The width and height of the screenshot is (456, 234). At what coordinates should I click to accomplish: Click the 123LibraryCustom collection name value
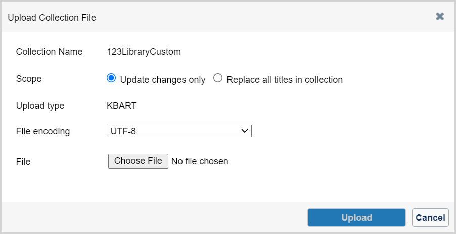[144, 52]
